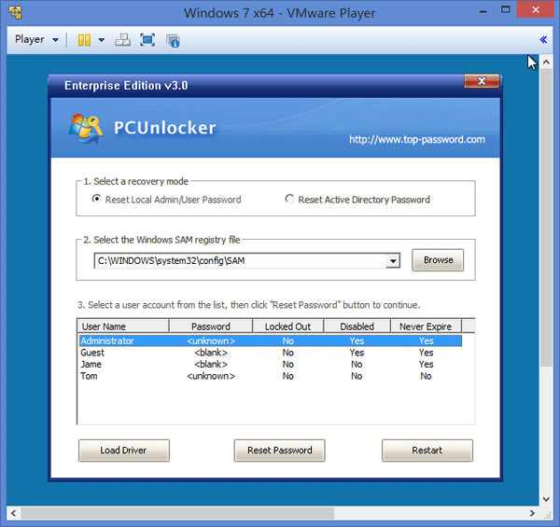Image resolution: width=560 pixels, height=527 pixels.
Task: Open the Player menu
Action: [36, 39]
